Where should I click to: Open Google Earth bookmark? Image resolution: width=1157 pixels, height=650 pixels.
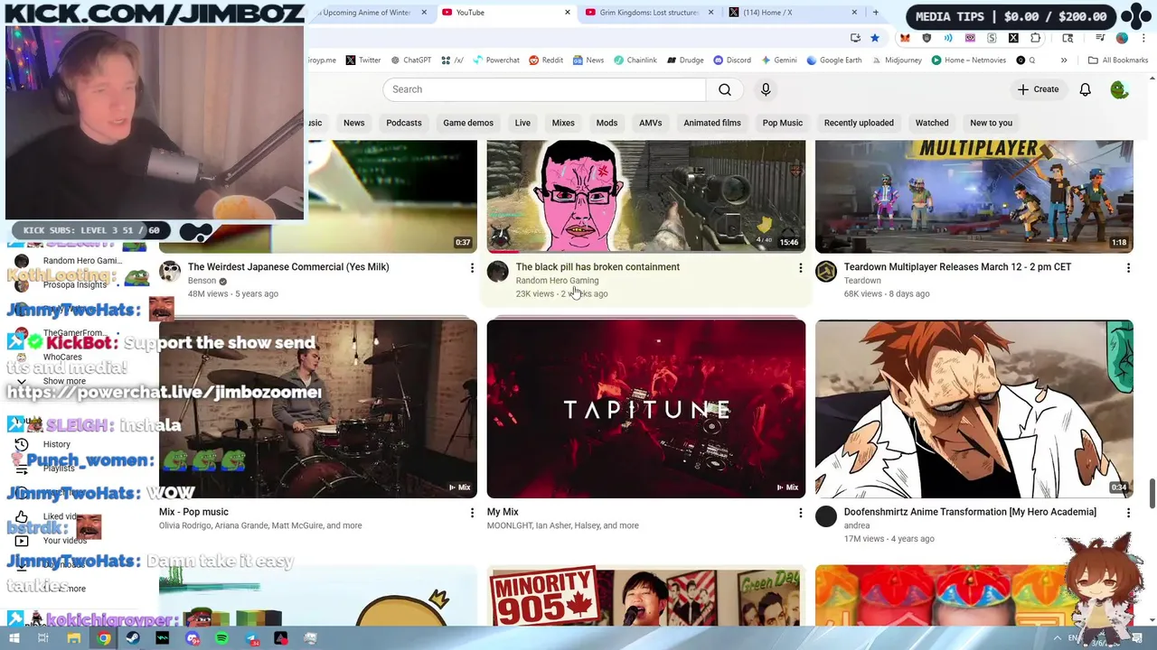click(x=835, y=60)
